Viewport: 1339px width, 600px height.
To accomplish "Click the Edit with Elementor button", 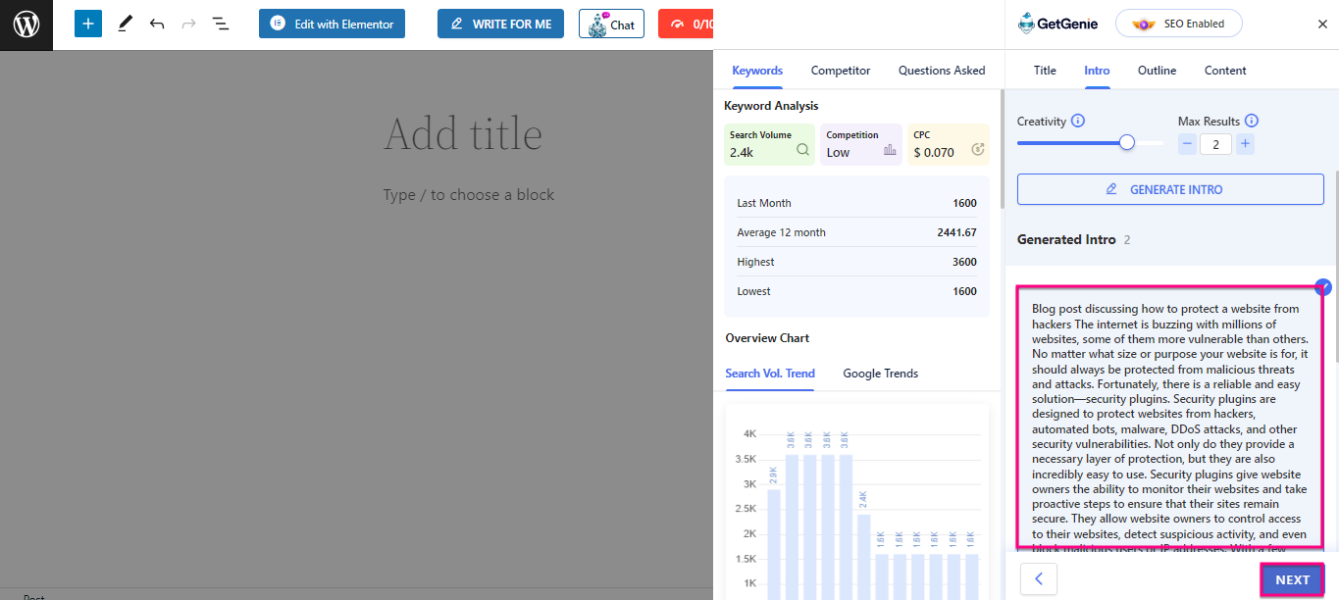I will [x=333, y=24].
